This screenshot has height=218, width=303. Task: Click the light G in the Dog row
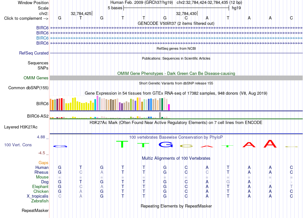tap(228, 182)
